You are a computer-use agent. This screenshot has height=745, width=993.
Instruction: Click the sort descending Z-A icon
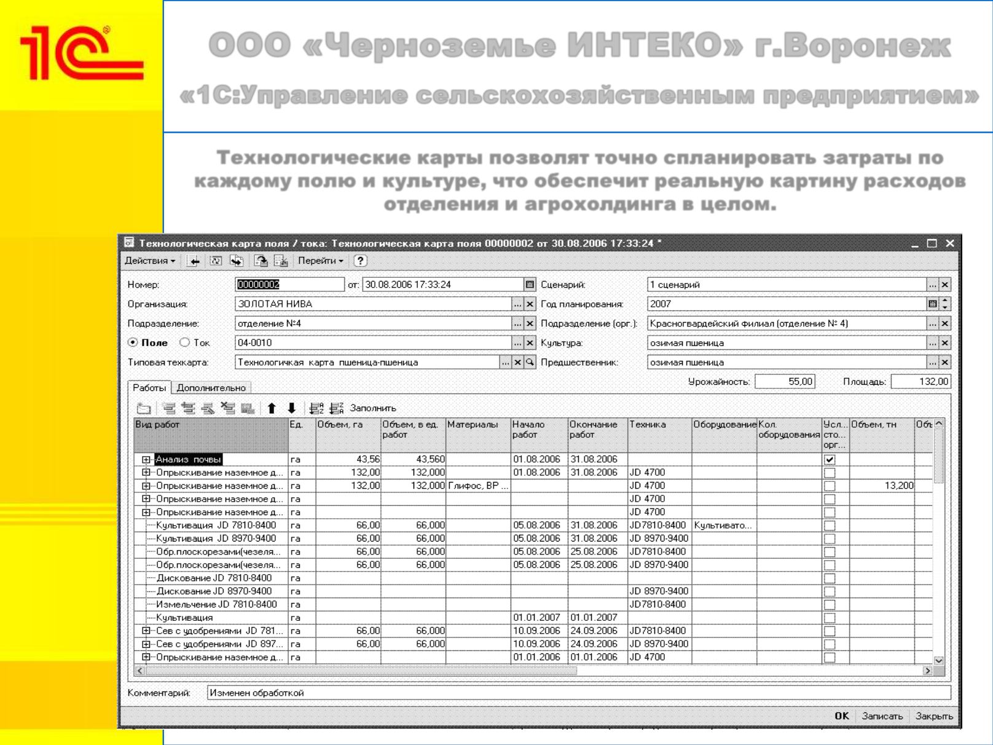point(337,408)
